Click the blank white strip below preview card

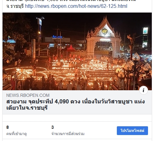pos(77,118)
